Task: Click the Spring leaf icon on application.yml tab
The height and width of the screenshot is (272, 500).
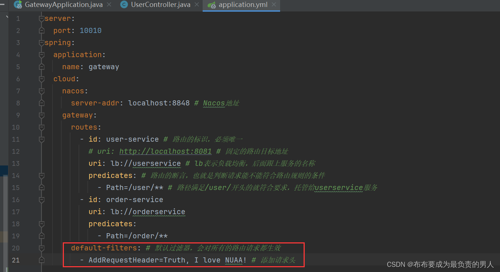Action: pos(211,5)
